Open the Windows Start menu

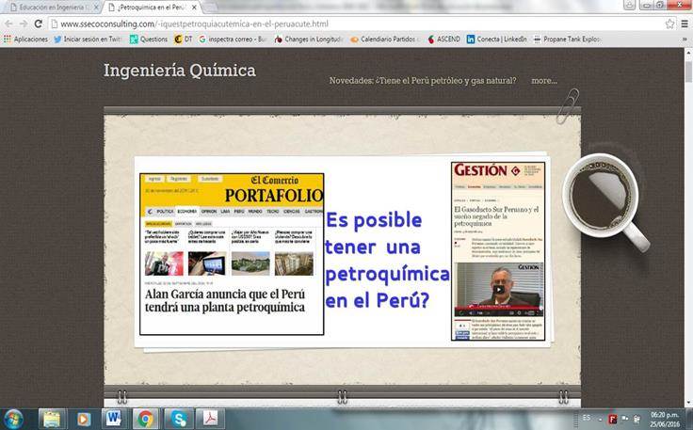[x=13, y=419]
